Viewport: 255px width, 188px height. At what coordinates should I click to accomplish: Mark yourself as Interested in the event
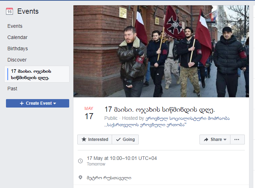(x=94, y=140)
